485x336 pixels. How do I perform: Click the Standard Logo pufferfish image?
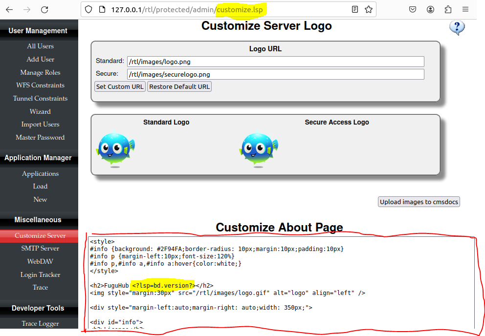click(x=115, y=149)
